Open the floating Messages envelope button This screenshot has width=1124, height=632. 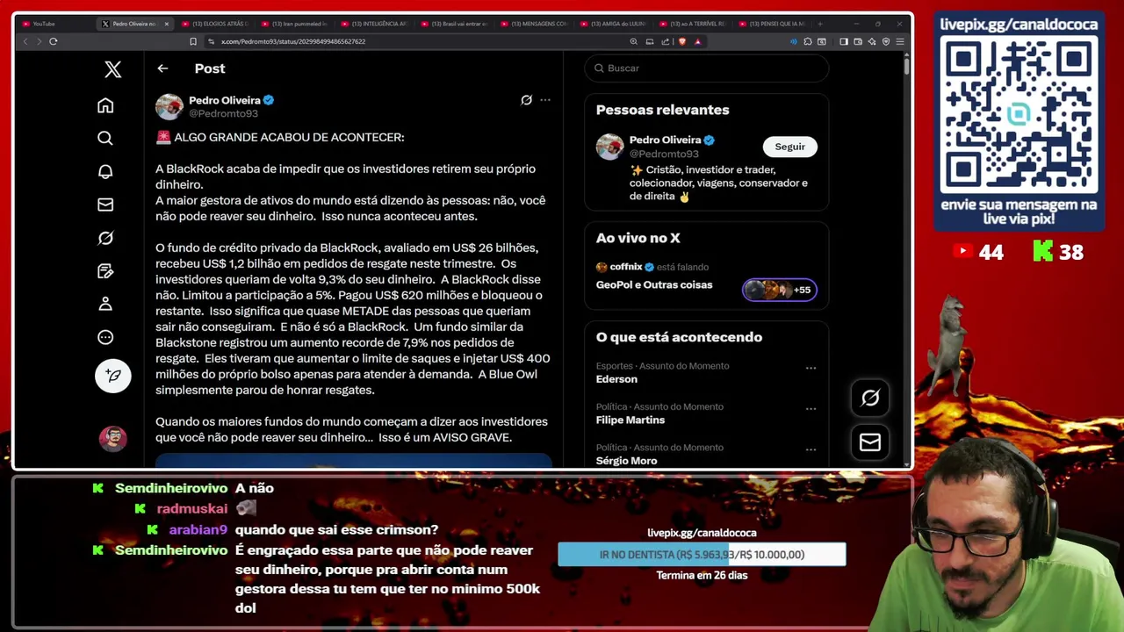click(x=870, y=442)
